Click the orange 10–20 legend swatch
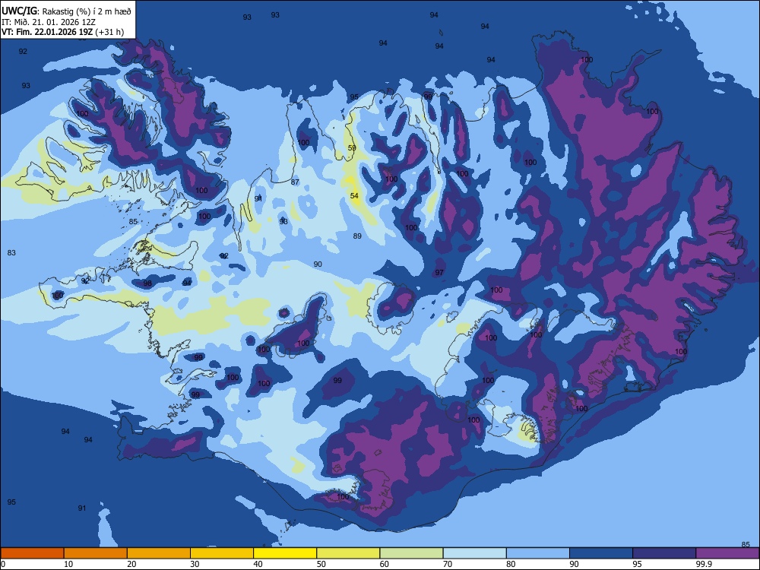This screenshot has width=760, height=570. [x=96, y=553]
